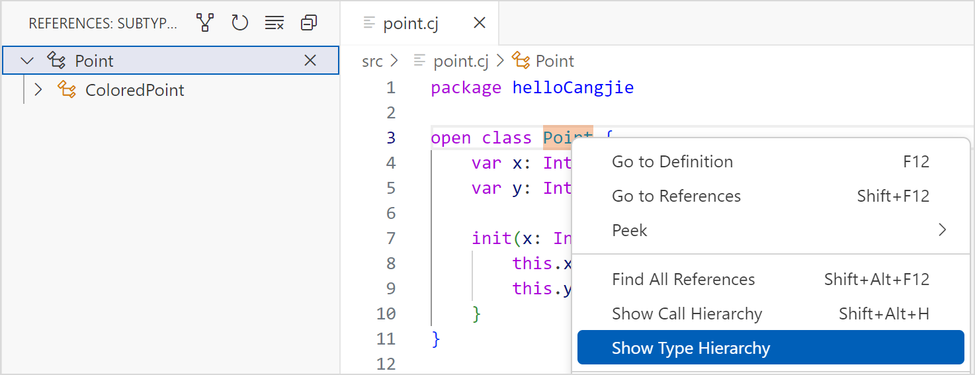
Task: Select Show Call Hierarchy menu item
Action: click(x=687, y=313)
